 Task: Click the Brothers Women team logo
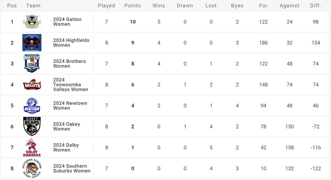point(32,64)
